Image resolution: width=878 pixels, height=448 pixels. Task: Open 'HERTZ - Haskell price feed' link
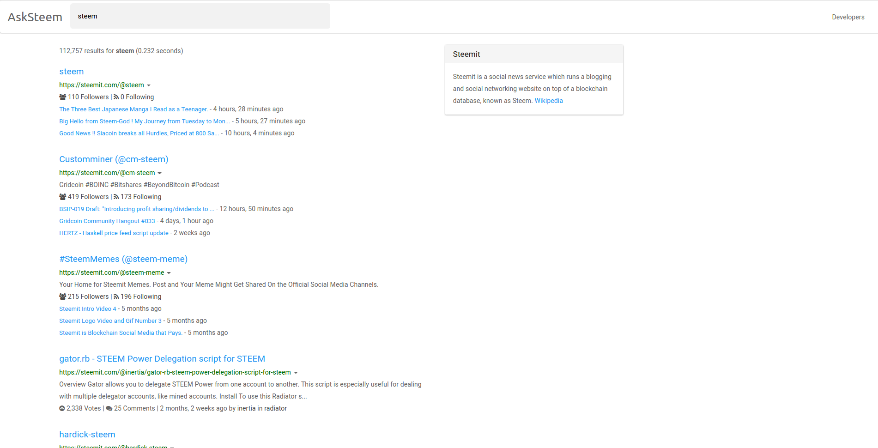point(114,233)
